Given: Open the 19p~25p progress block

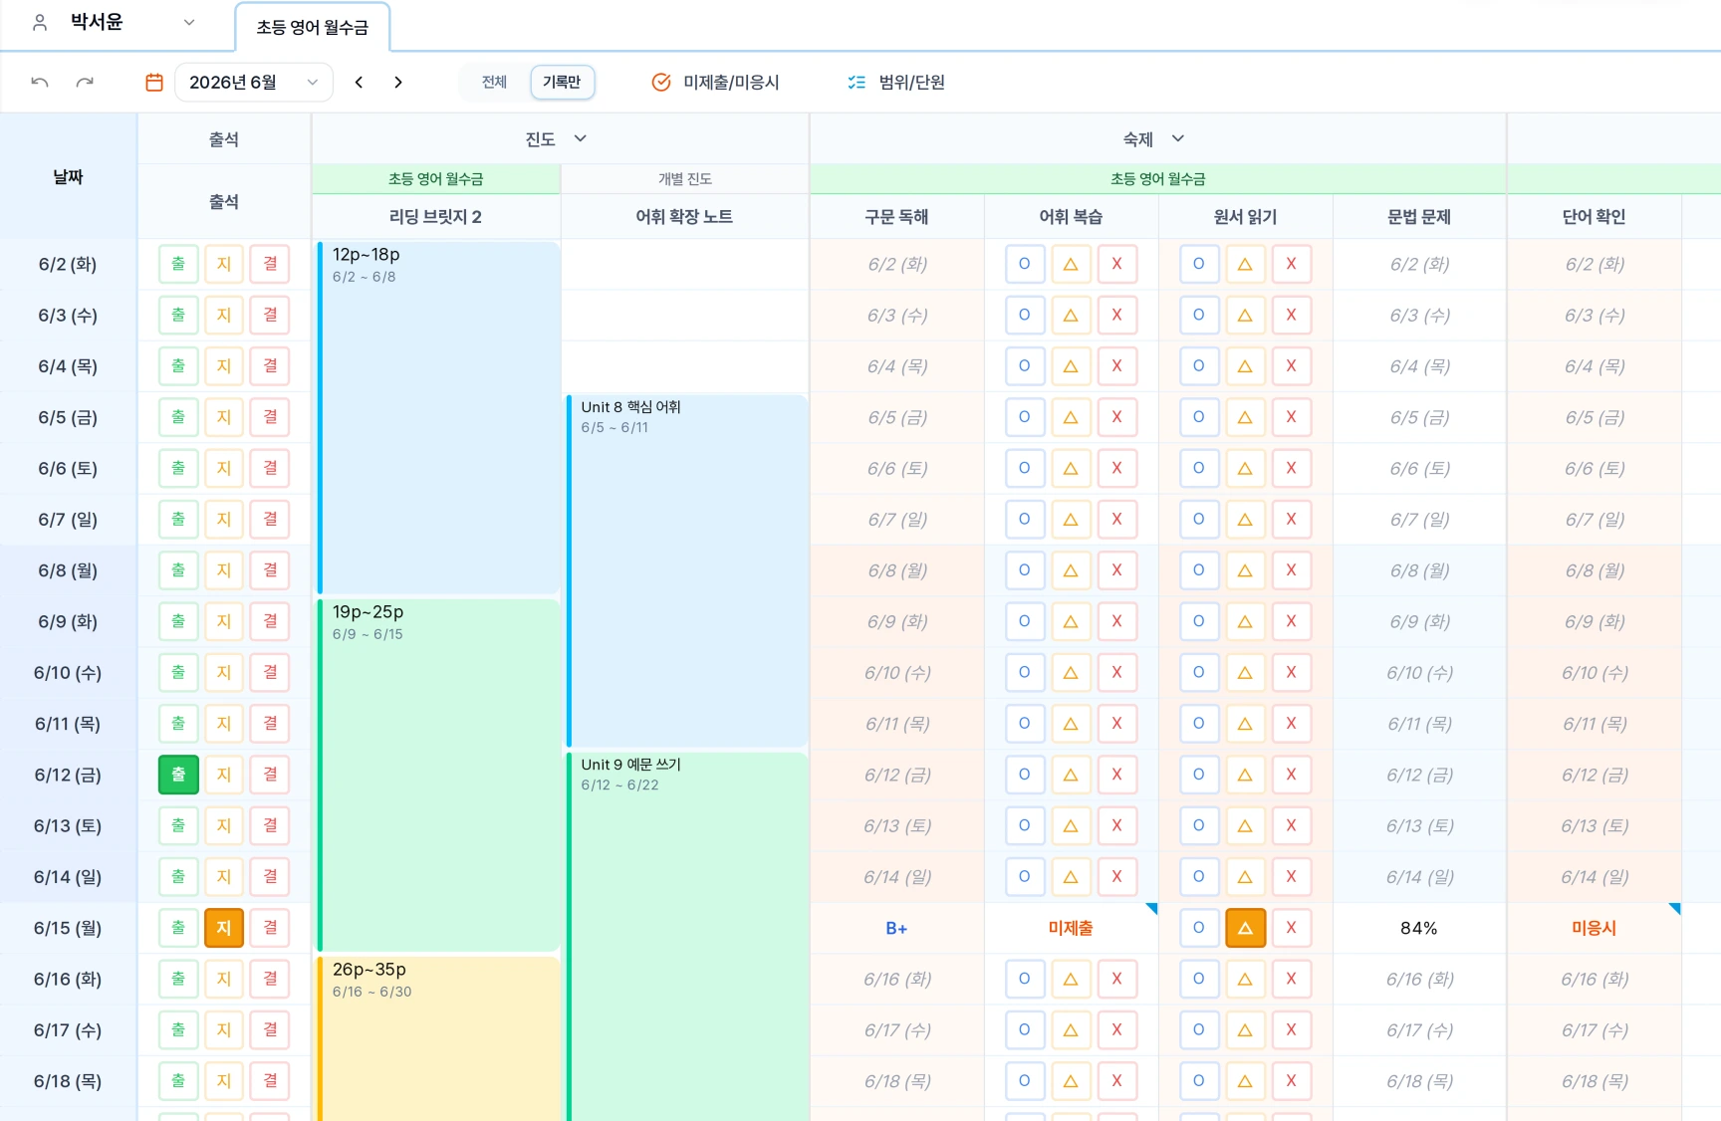Looking at the screenshot, I should (438, 775).
